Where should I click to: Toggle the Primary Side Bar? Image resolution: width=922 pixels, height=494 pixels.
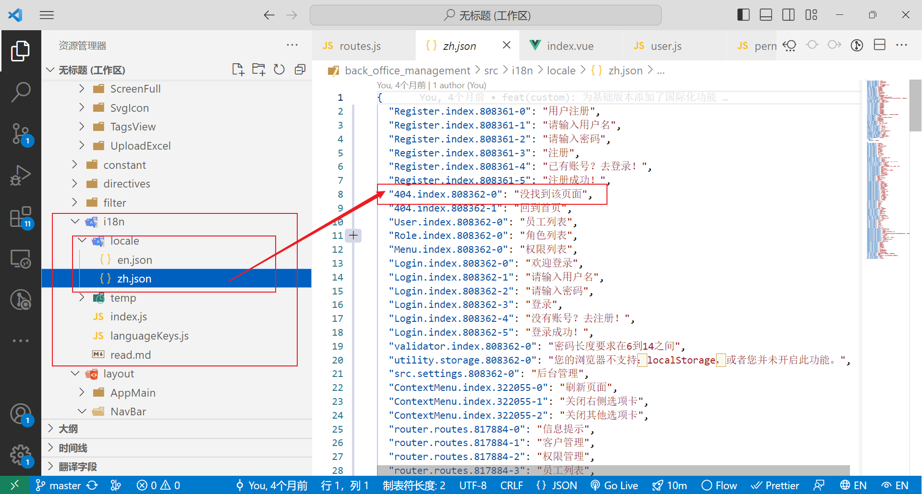coord(743,14)
